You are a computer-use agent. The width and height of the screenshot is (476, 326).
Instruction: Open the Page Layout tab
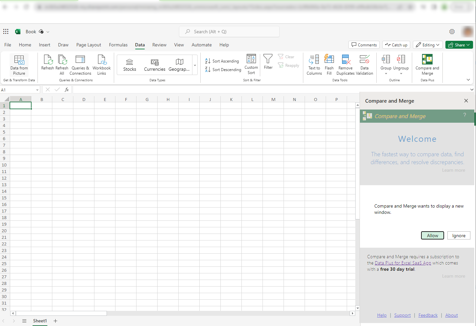pyautogui.click(x=88, y=45)
